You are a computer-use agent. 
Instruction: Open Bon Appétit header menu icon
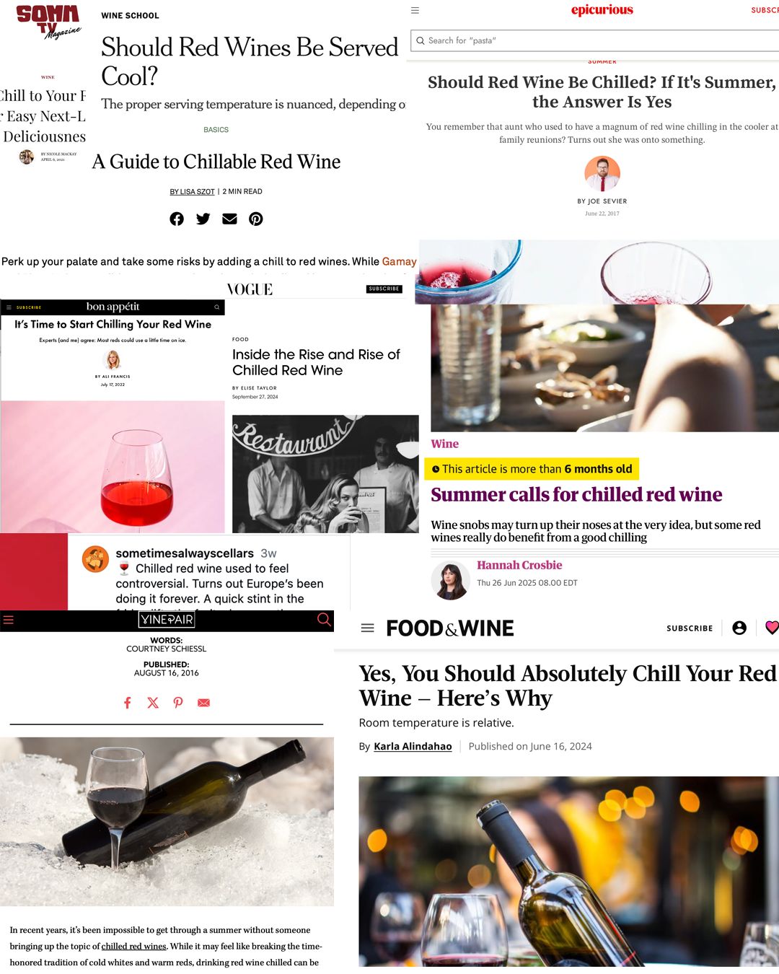9,307
